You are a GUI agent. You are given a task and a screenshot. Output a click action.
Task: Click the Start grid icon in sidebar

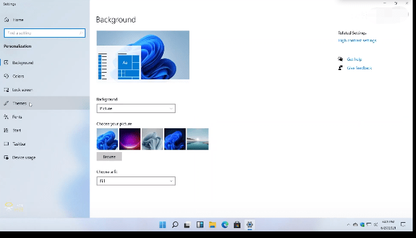7,130
